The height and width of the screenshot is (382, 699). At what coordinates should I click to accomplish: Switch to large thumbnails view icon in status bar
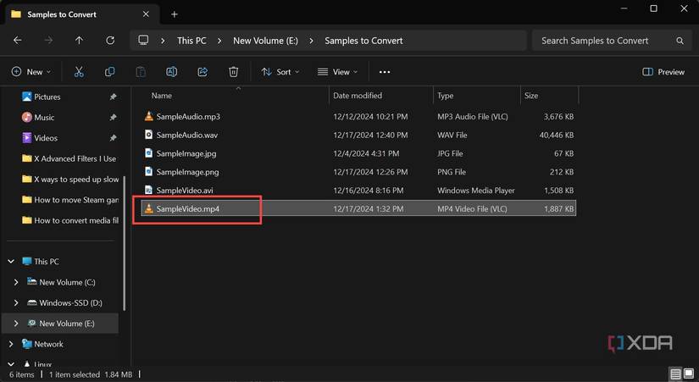689,374
